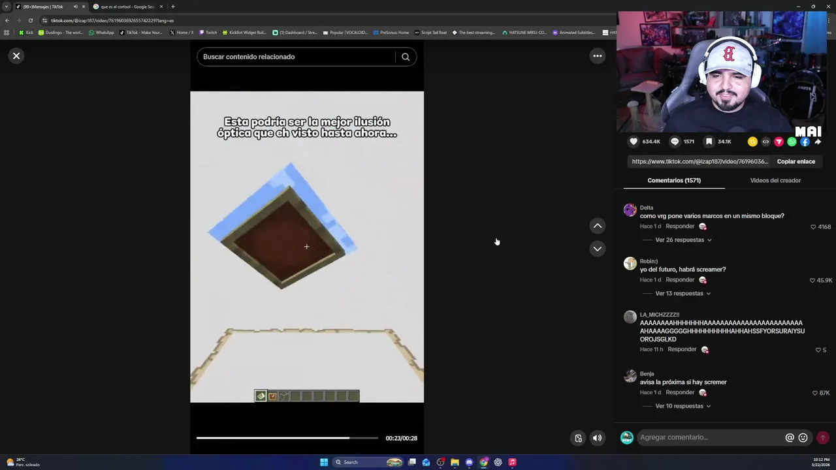Go to previous video with up arrow
The width and height of the screenshot is (836, 470).
(x=597, y=226)
